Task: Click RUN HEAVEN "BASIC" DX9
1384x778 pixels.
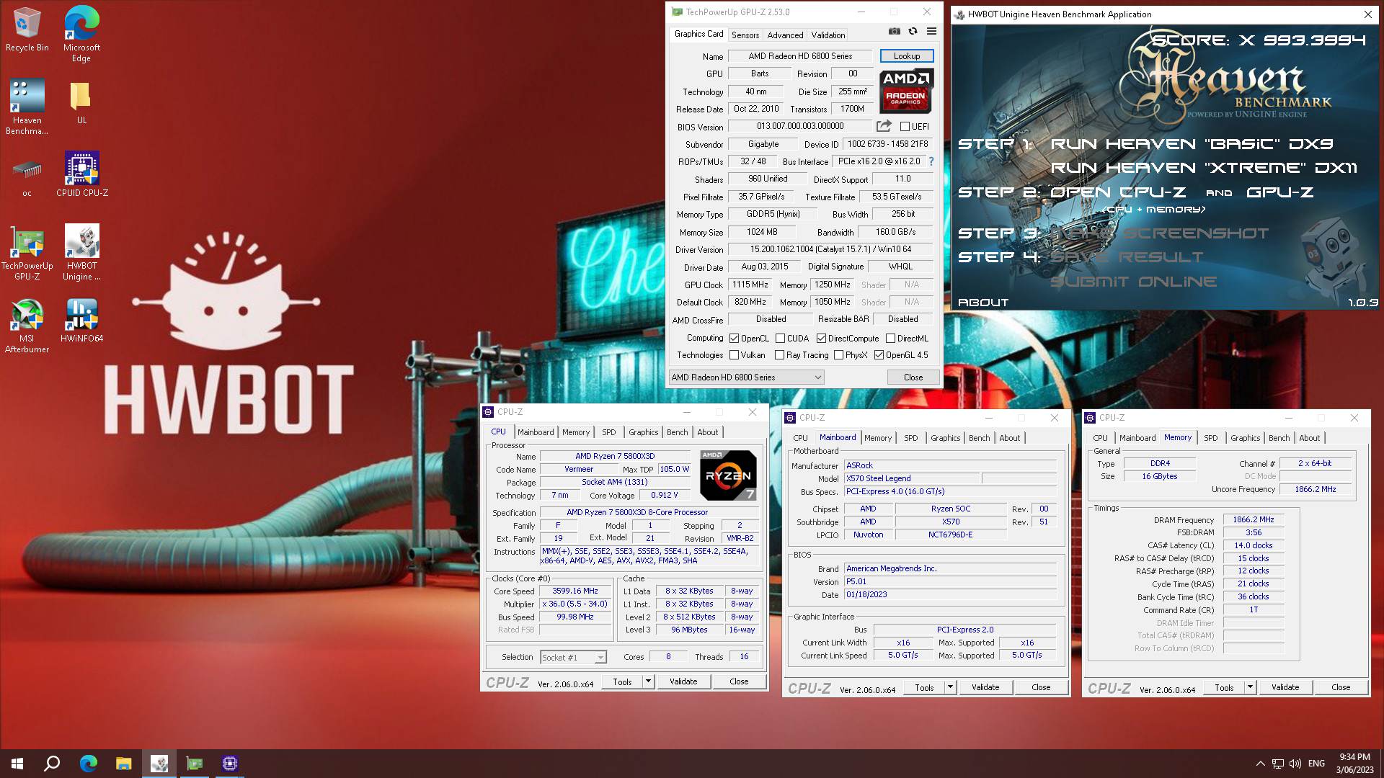Action: pos(1192,144)
